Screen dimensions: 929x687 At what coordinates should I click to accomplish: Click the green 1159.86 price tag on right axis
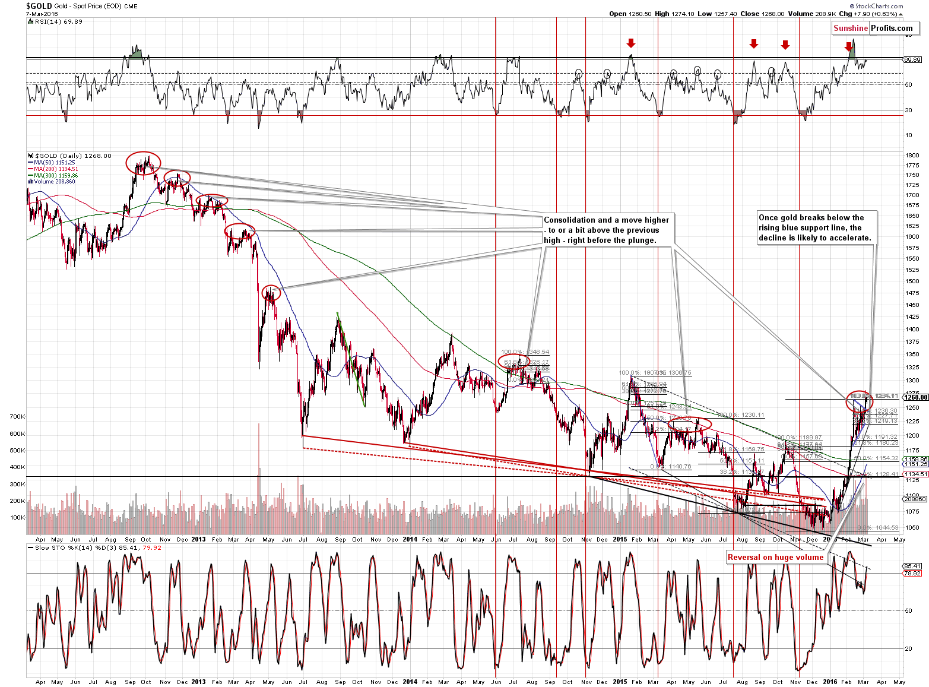(x=915, y=459)
